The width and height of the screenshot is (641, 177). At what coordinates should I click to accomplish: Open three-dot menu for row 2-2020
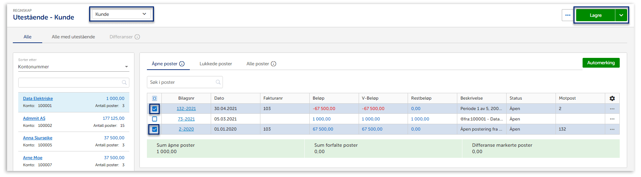[x=612, y=129]
